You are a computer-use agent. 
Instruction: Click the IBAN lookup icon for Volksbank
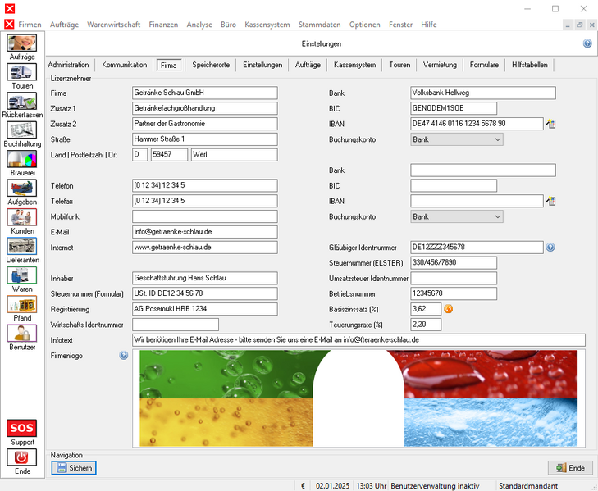[x=551, y=124]
